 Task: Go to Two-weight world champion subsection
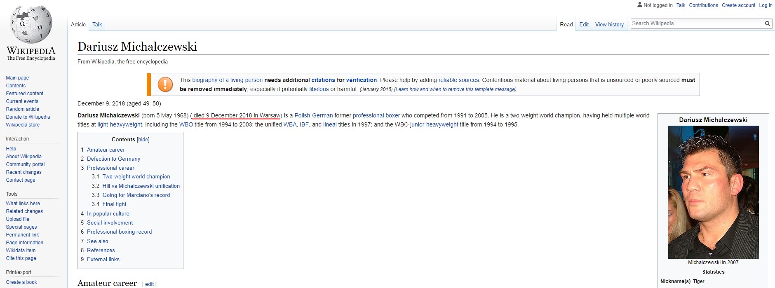136,177
